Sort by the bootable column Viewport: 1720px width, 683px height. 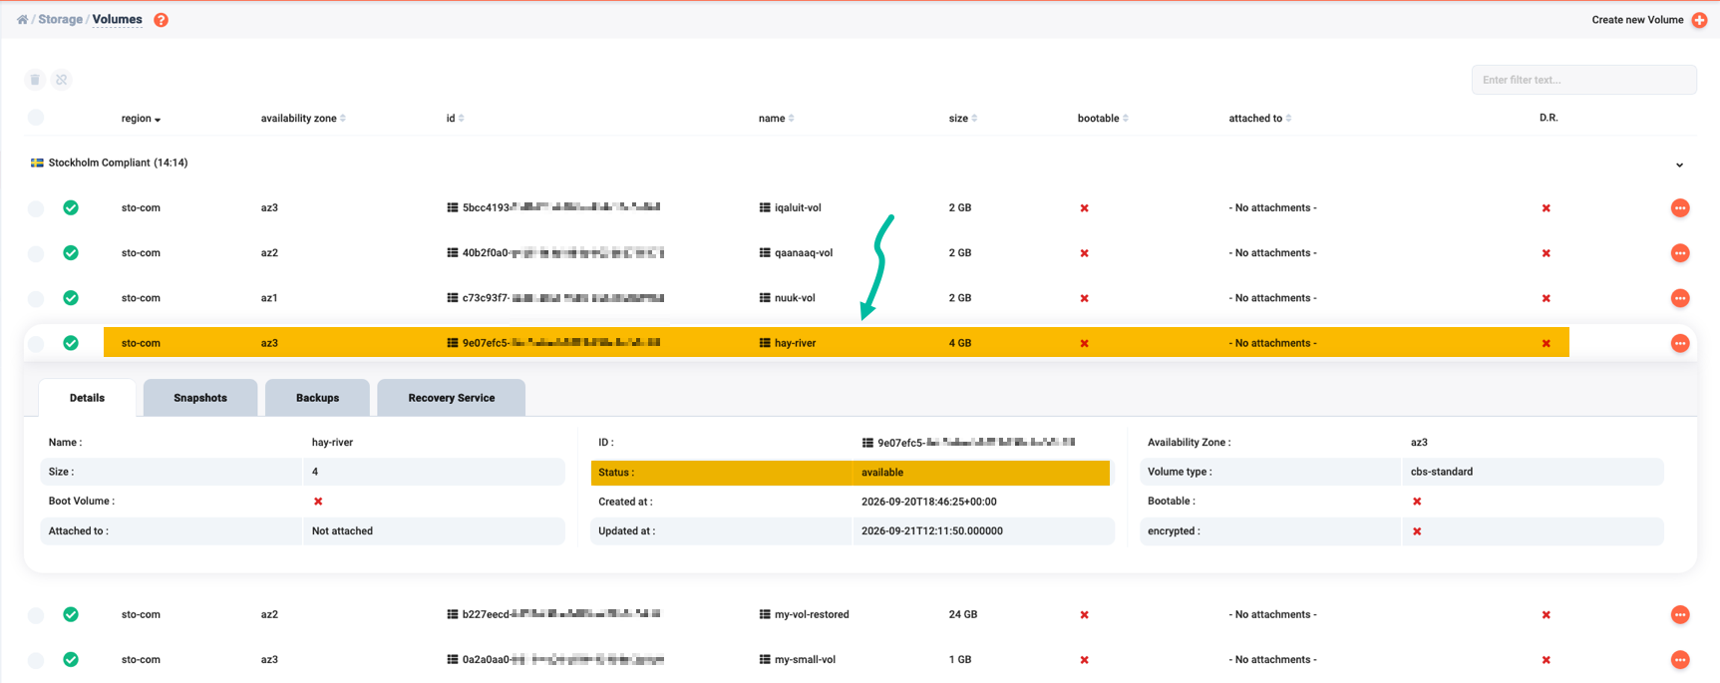pyautogui.click(x=1103, y=119)
